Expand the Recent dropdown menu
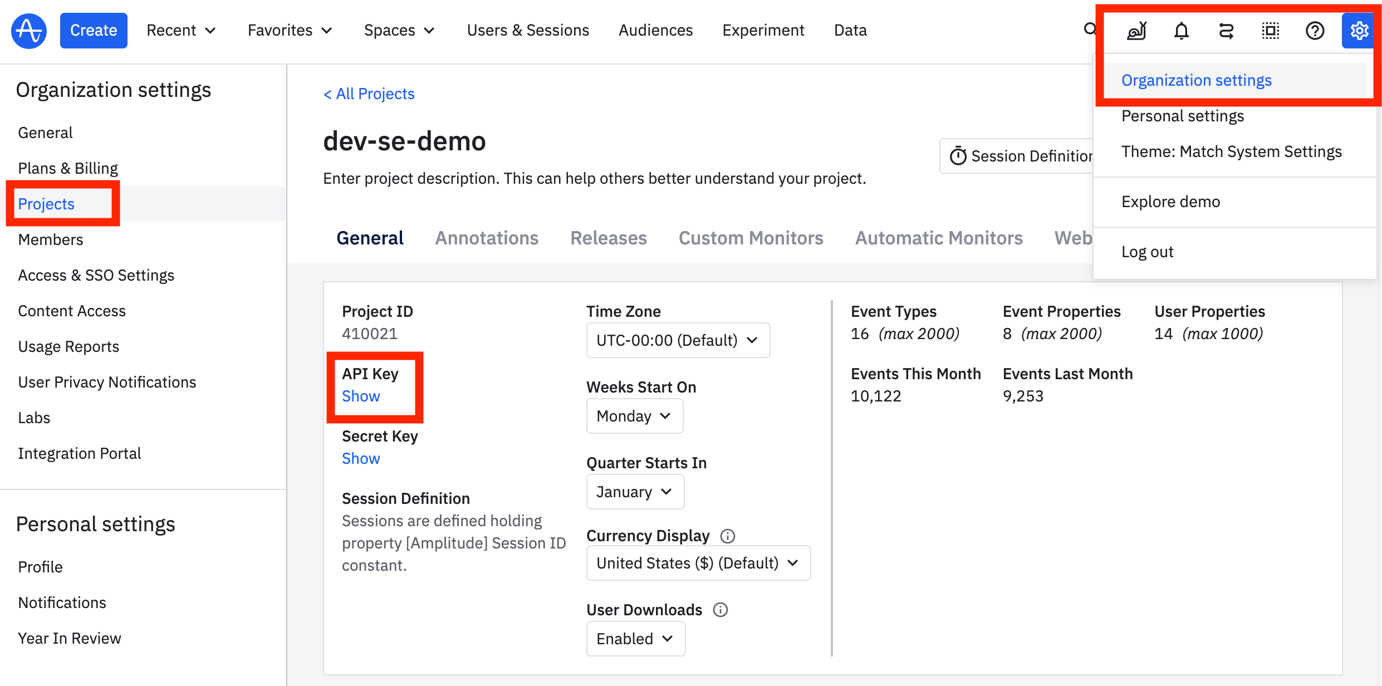The height and width of the screenshot is (686, 1382). point(181,31)
